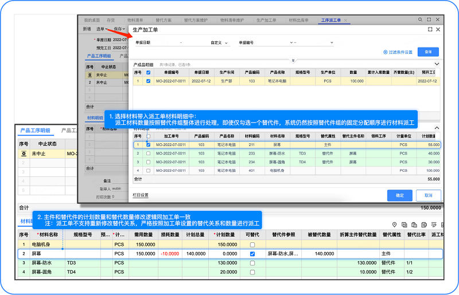
Task: Check the 电脑机身 material row checkbox in the dialog
Action: 149,171
